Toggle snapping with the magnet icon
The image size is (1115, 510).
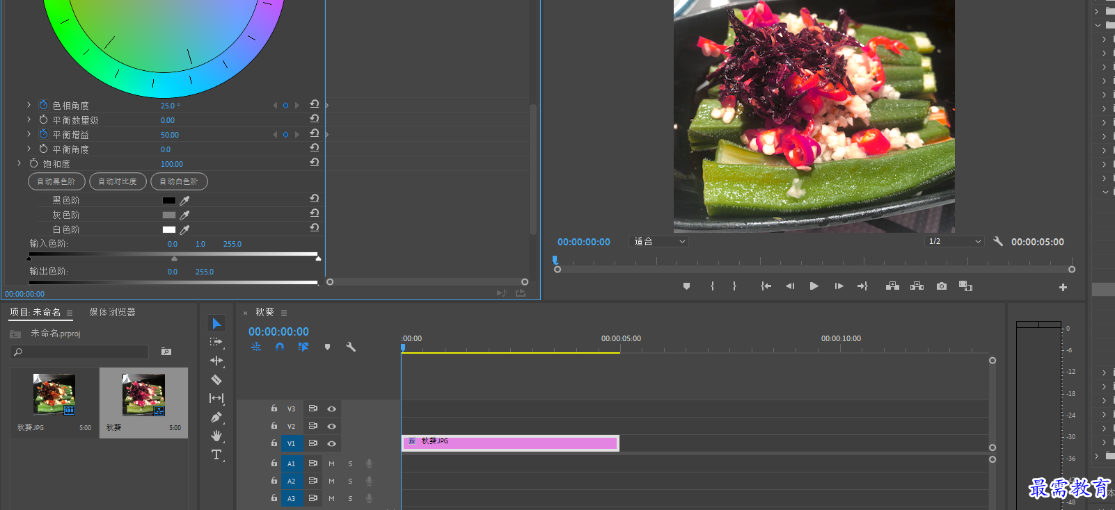point(279,347)
